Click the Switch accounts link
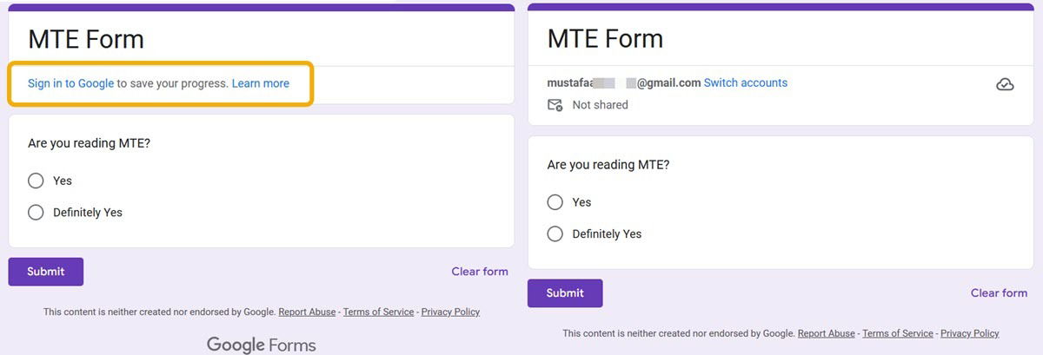 point(745,83)
